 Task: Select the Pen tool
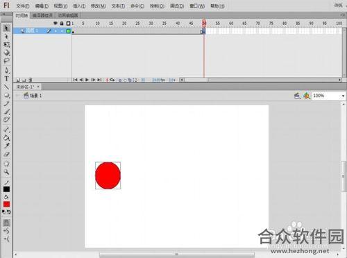coord(6,70)
